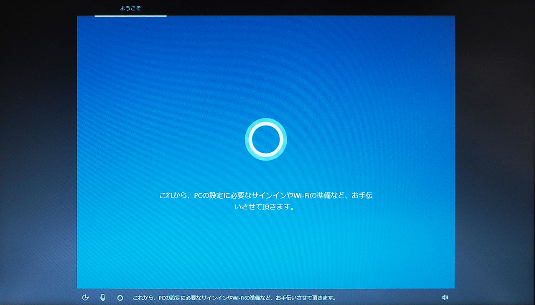The width and height of the screenshot is (535, 305).
Task: Toggle the microphone icon in bottom bar
Action: (x=103, y=297)
